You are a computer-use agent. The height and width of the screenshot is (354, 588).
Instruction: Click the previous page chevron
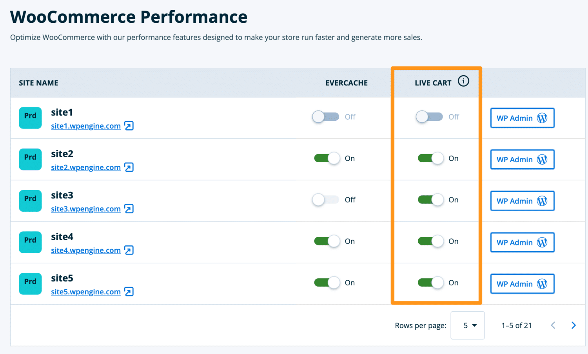point(553,325)
